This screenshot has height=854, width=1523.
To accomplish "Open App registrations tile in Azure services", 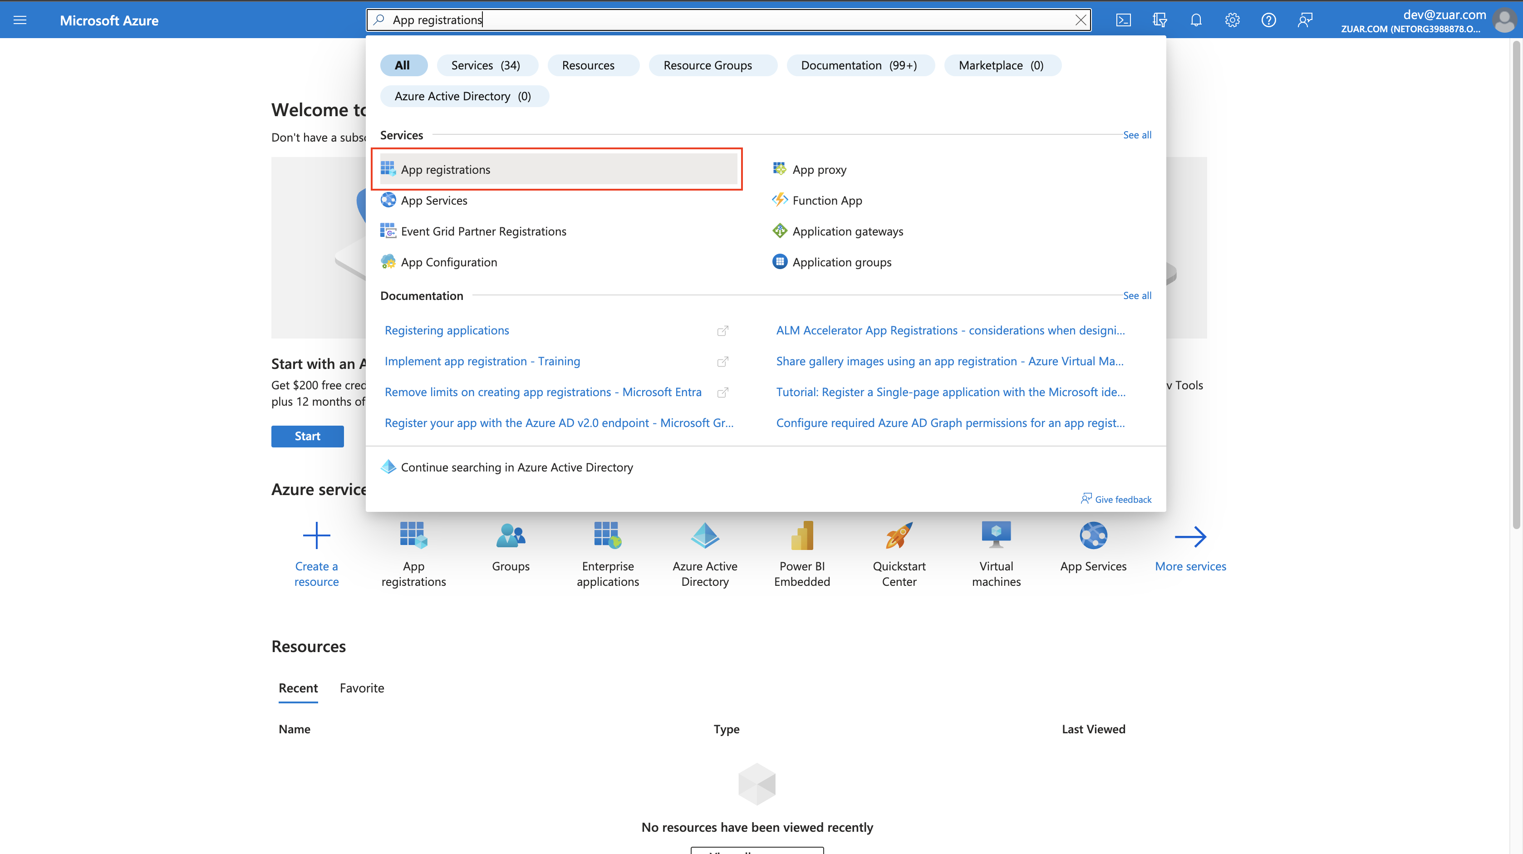I will tap(413, 554).
